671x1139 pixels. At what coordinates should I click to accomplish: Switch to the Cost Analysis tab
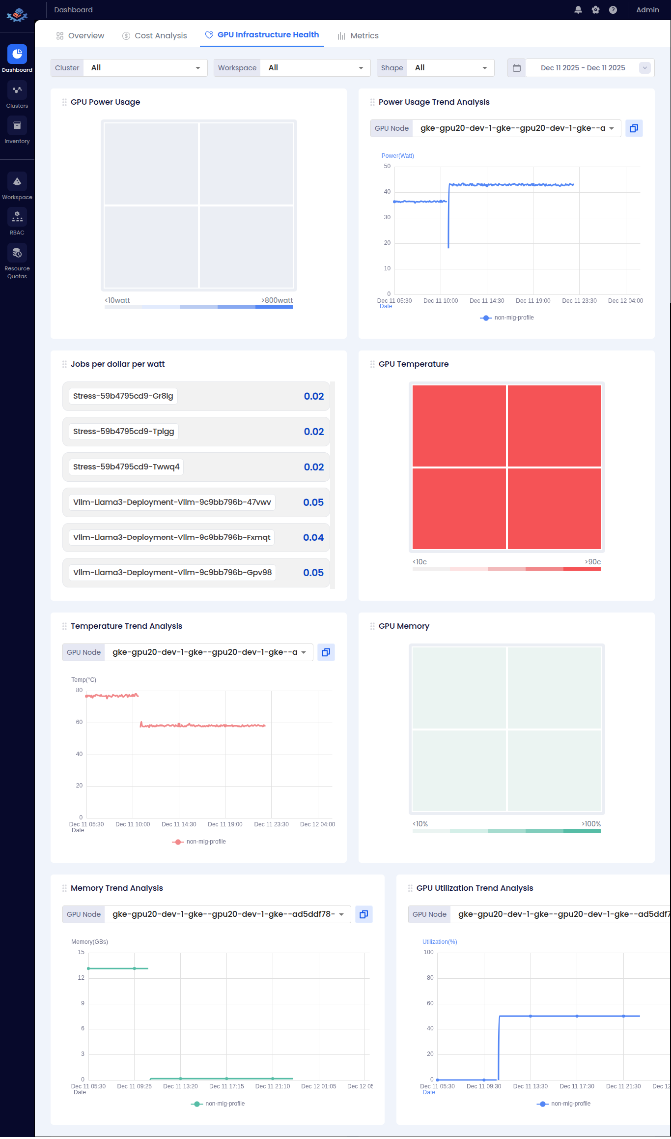pyautogui.click(x=155, y=35)
